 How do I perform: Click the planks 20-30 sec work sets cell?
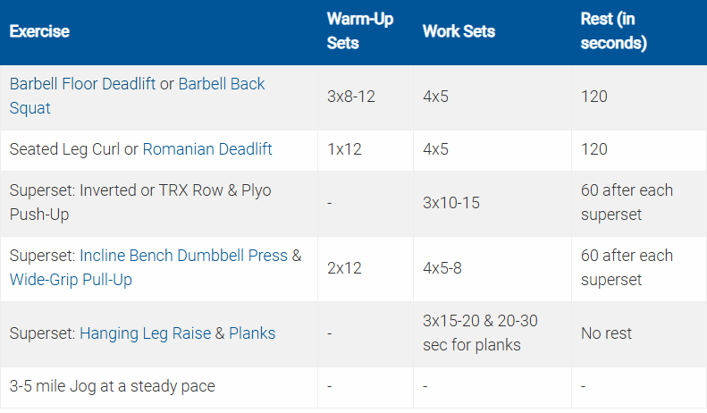point(480,333)
